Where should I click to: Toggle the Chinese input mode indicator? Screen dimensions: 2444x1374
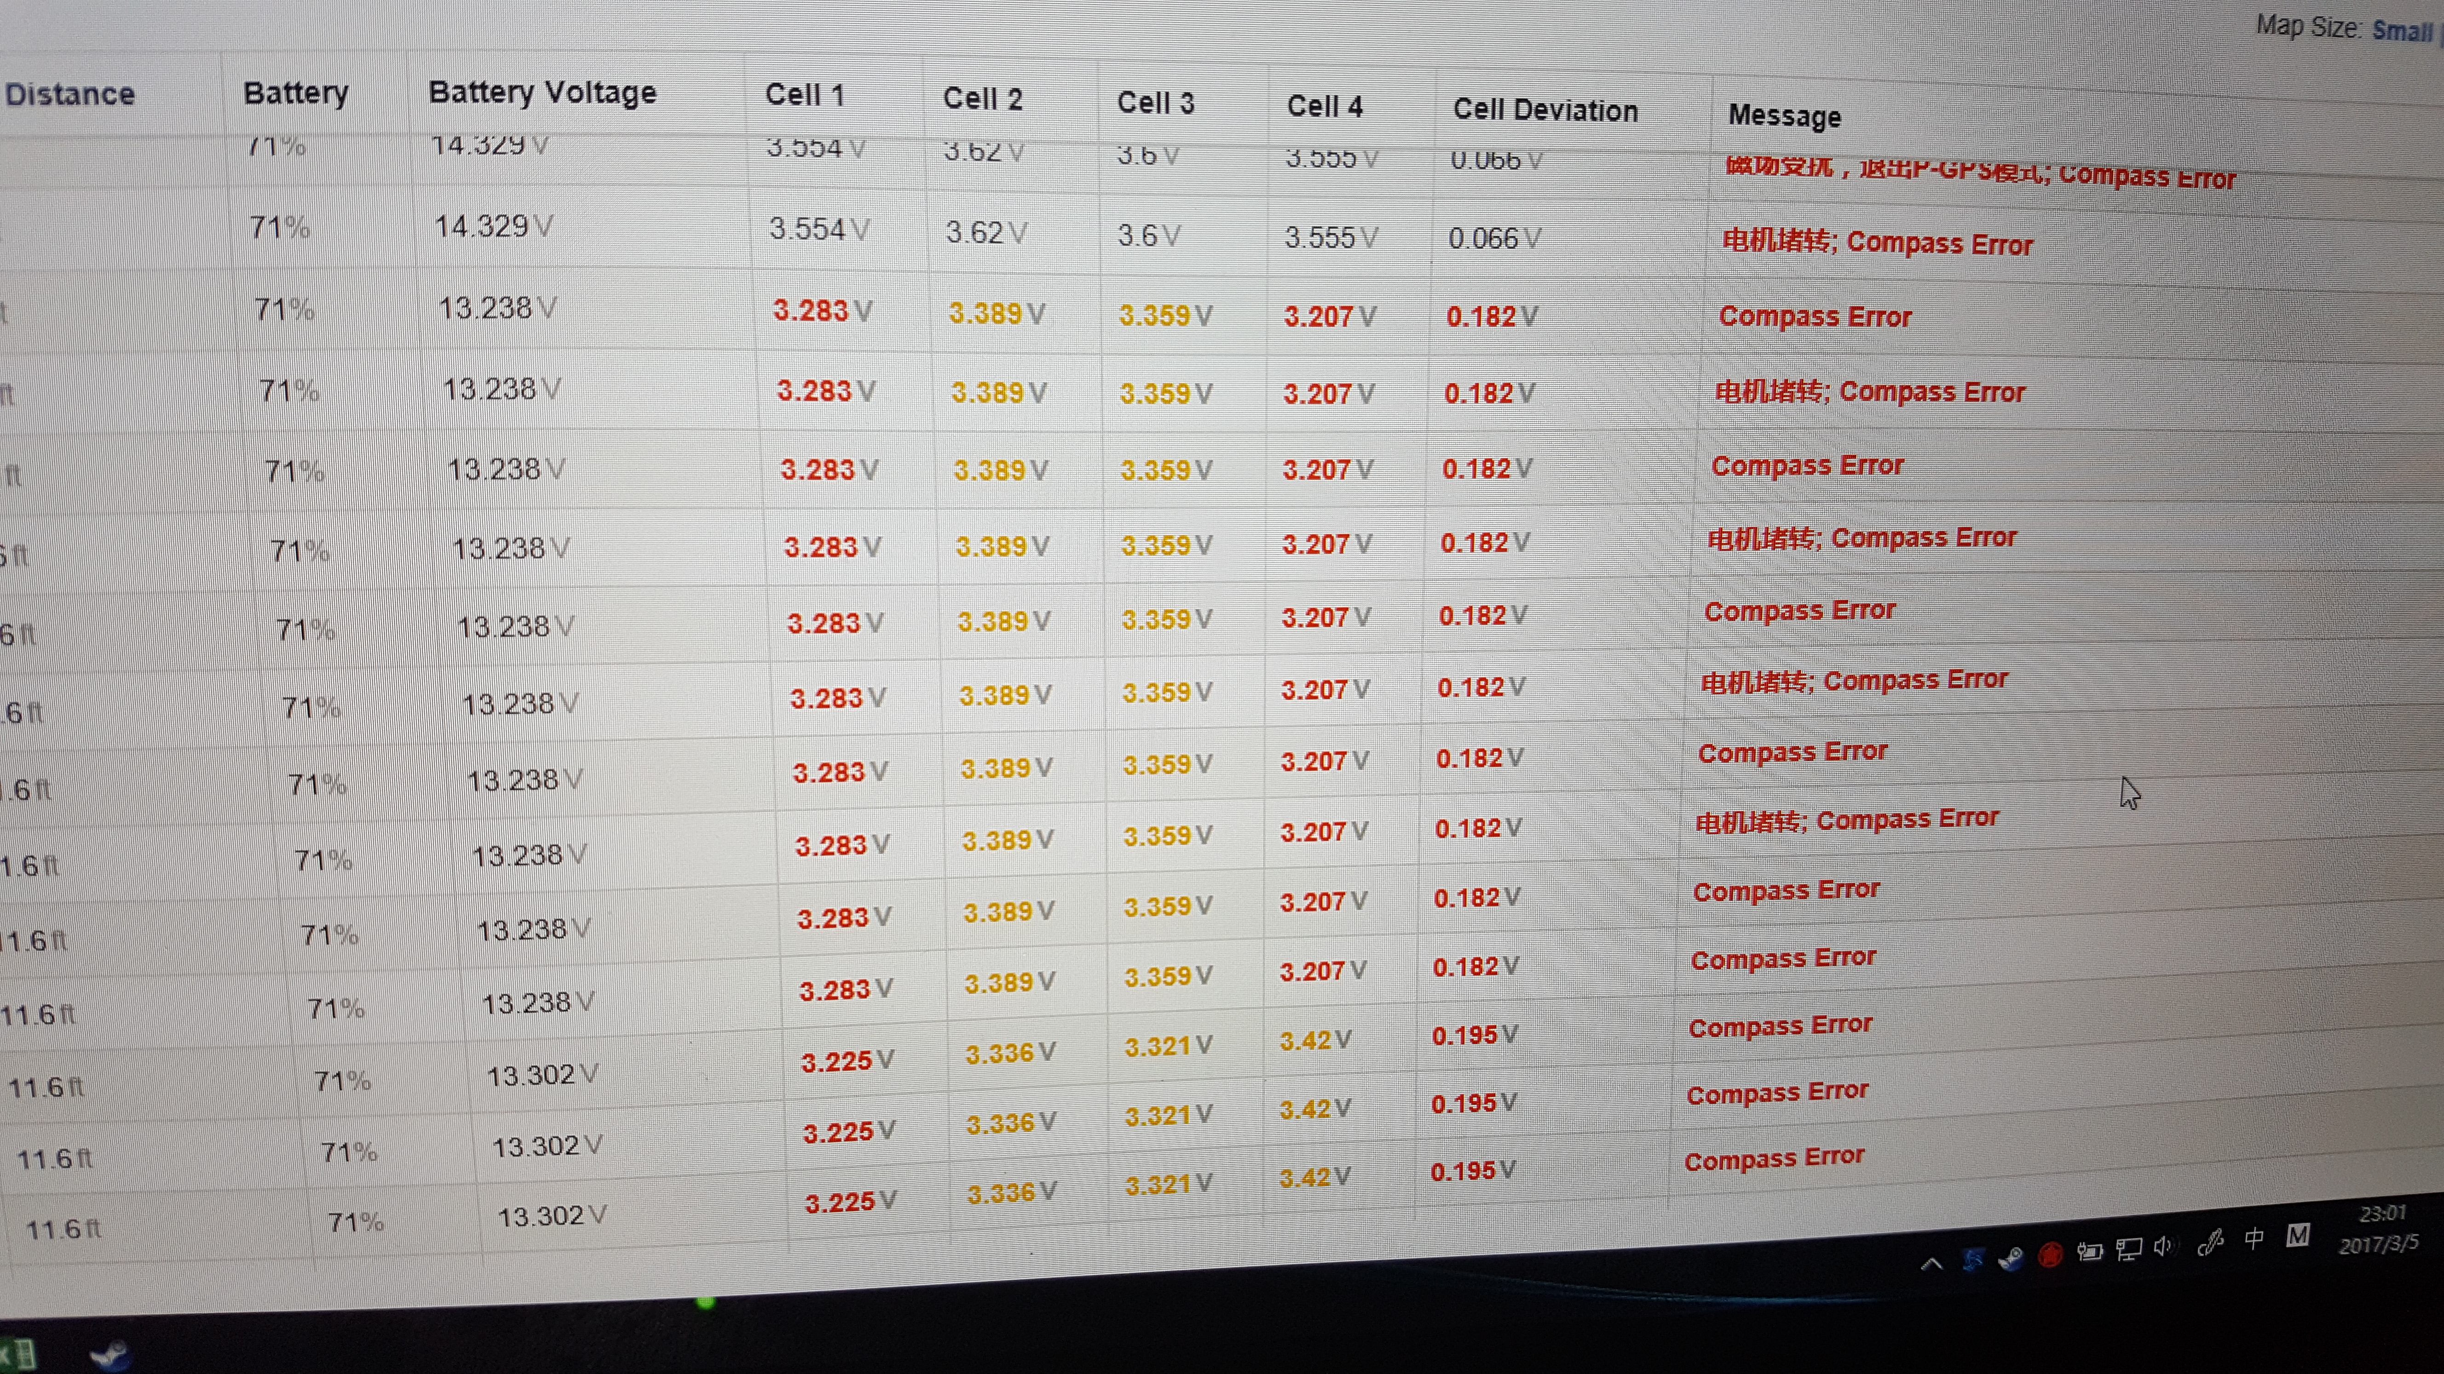(2254, 1238)
